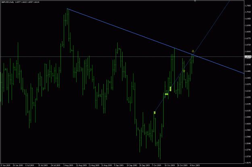Click the 1.6255 price scale label
The image size is (252, 167).
click(248, 97)
